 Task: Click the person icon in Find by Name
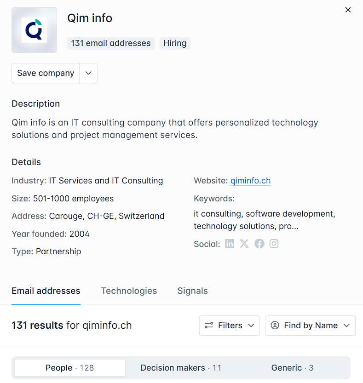pos(275,326)
